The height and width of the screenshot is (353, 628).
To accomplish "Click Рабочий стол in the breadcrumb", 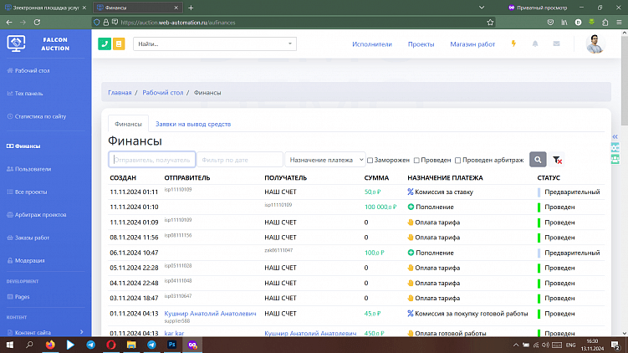I will (x=162, y=92).
